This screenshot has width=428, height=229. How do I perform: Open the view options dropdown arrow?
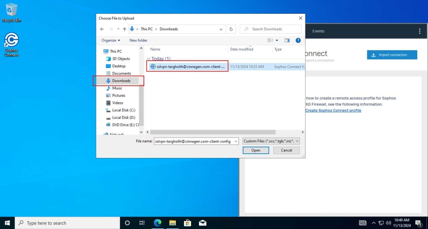coord(277,40)
